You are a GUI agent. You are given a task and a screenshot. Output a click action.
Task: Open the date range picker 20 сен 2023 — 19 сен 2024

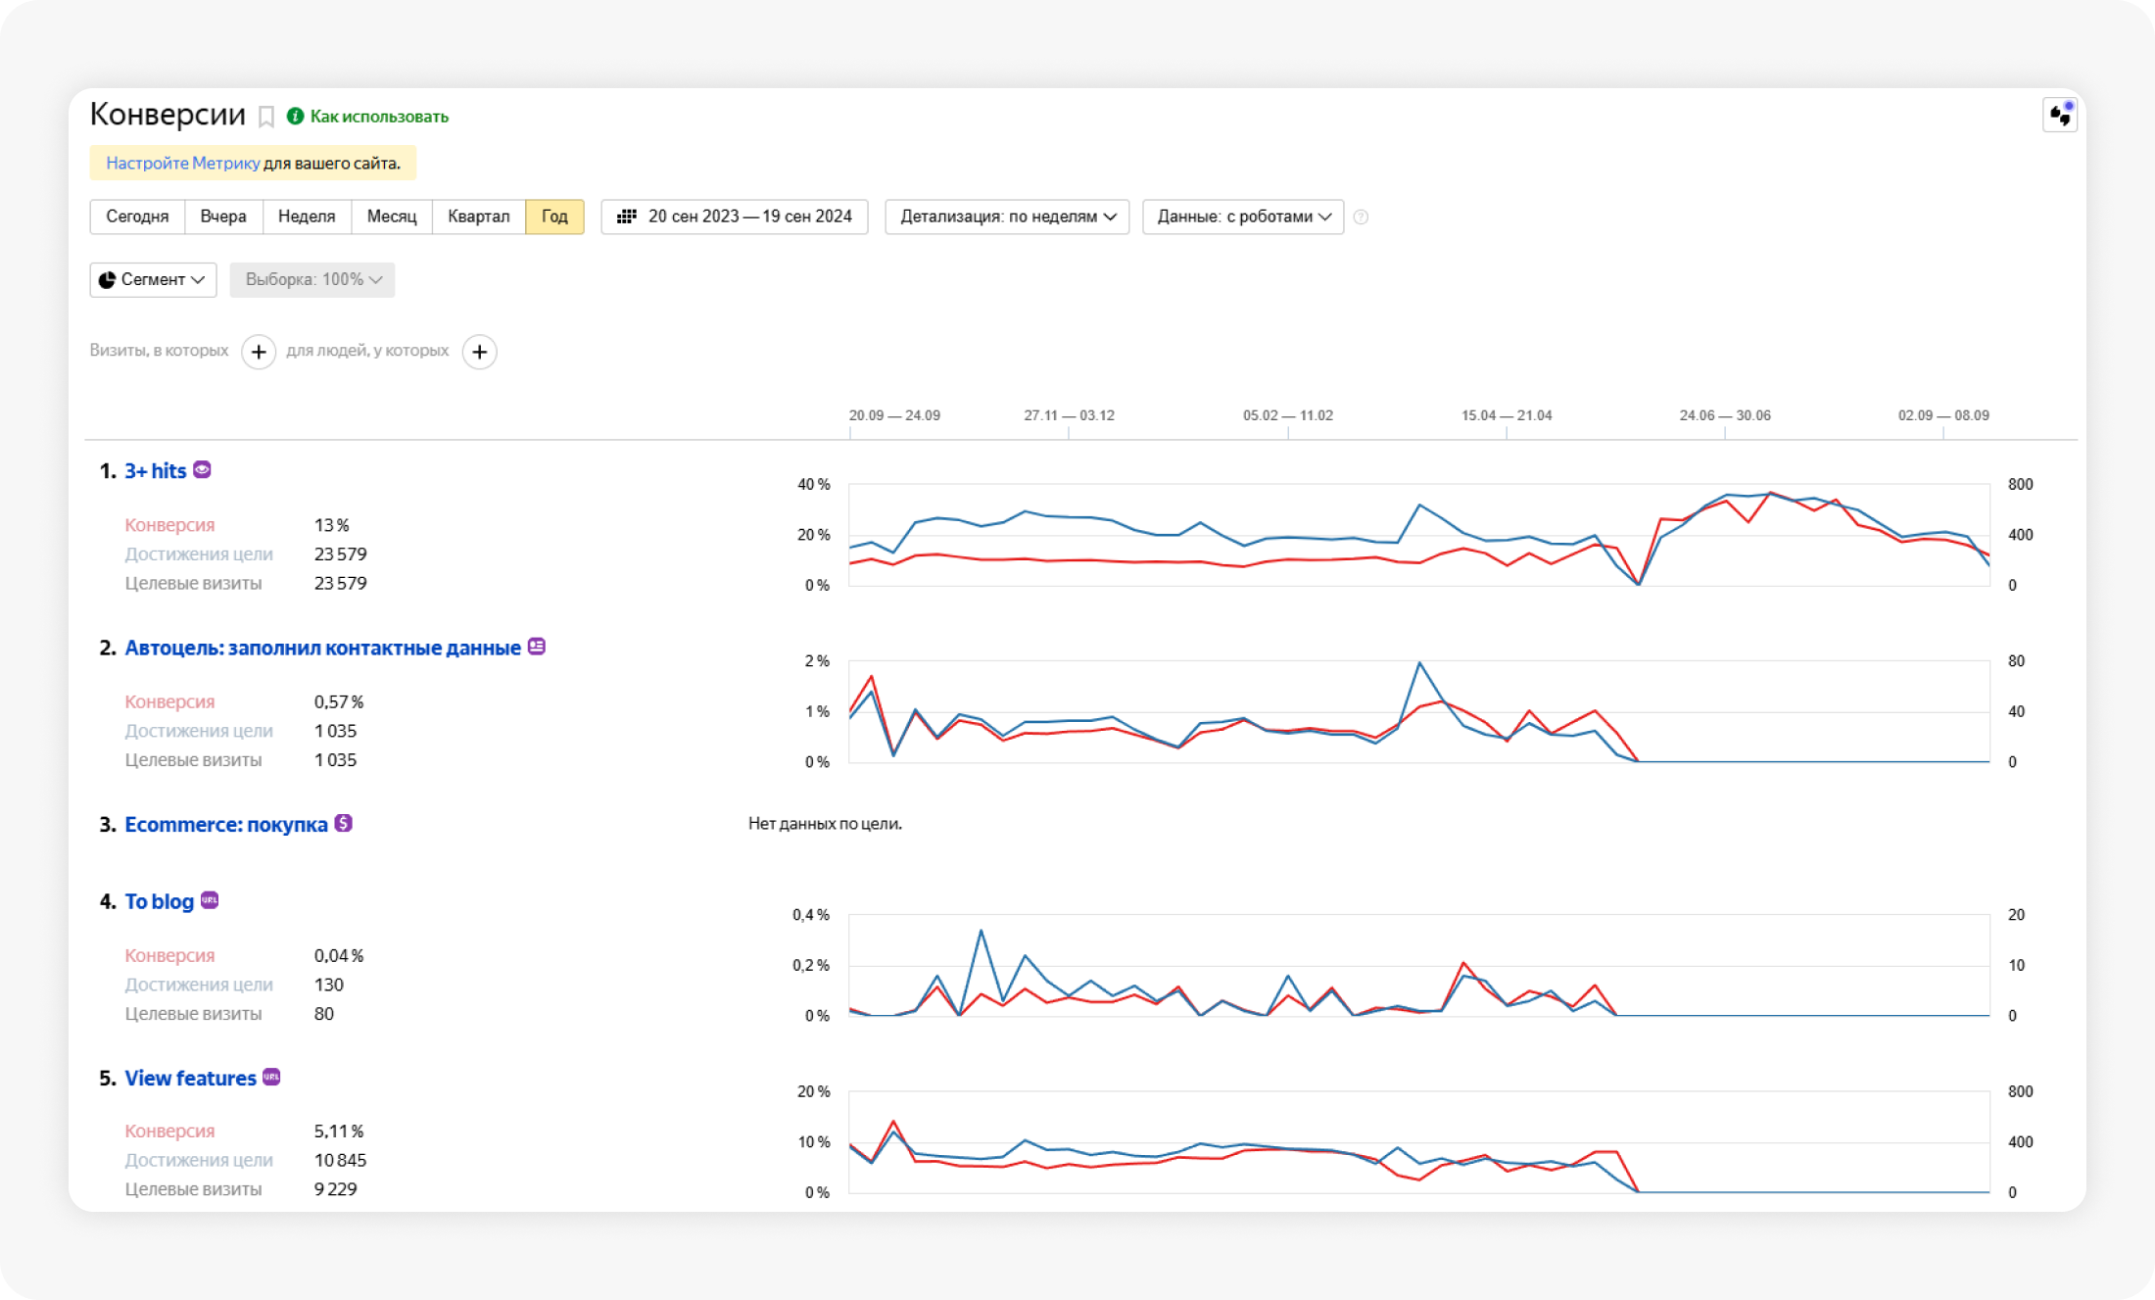coord(735,217)
